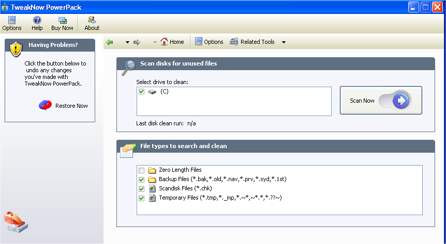Click the Scan Now button
This screenshot has width=446, height=244.
[381, 101]
